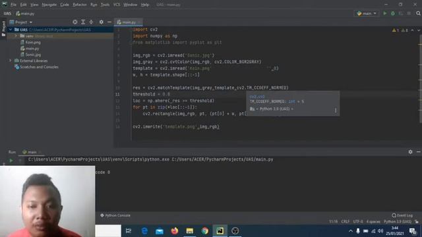
Task: Switch to PyCharm taskbar icon
Action: click(x=220, y=231)
